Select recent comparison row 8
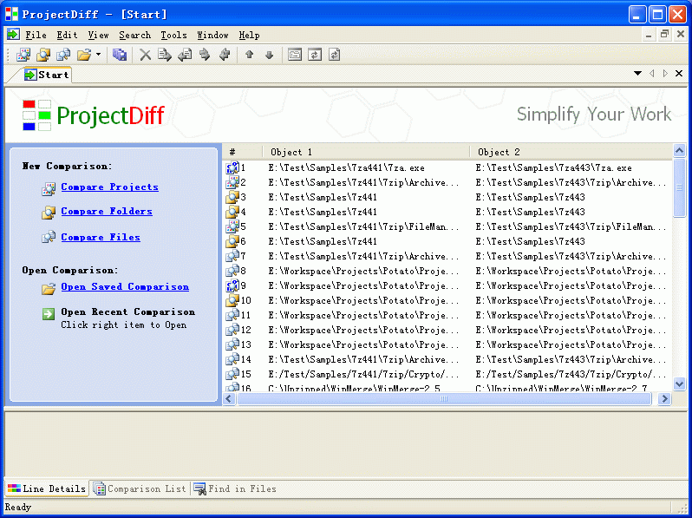Image resolution: width=692 pixels, height=518 pixels. (448, 271)
